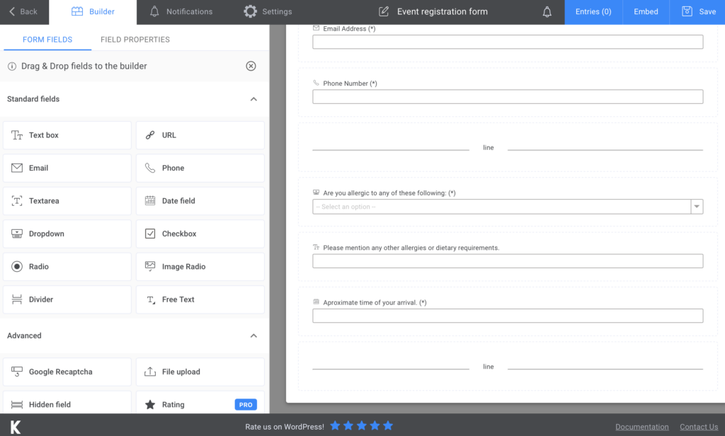Add a Radio field
Image resolution: width=725 pixels, height=436 pixels.
coord(67,266)
